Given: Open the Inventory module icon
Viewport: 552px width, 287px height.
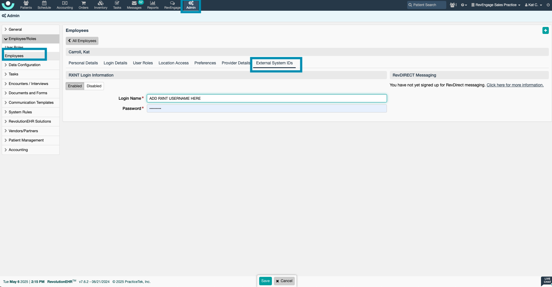Looking at the screenshot, I should (100, 5).
